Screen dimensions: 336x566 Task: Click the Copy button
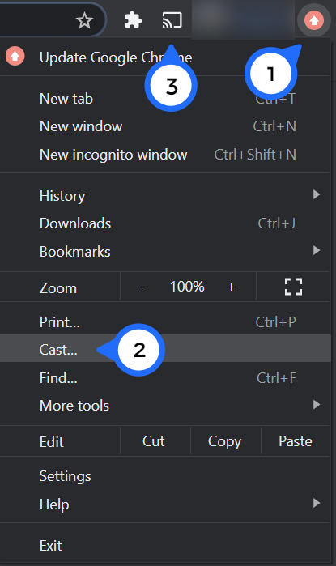224,441
